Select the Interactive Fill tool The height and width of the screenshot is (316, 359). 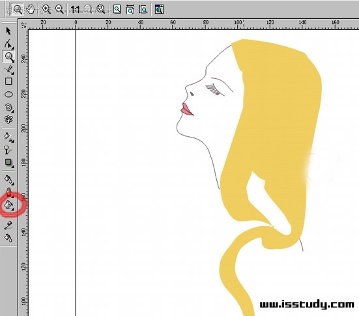pos(9,137)
